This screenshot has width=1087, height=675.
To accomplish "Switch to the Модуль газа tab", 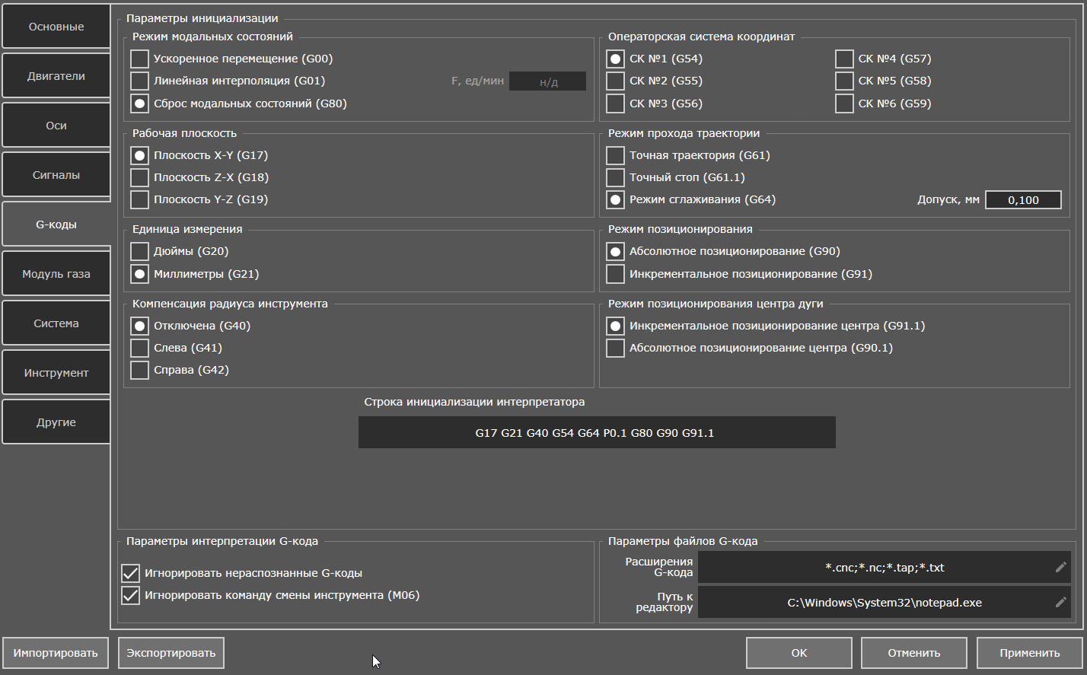I will 56,274.
